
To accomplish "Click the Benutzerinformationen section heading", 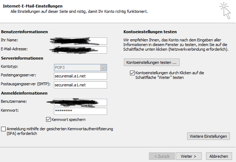I will 24,32.
